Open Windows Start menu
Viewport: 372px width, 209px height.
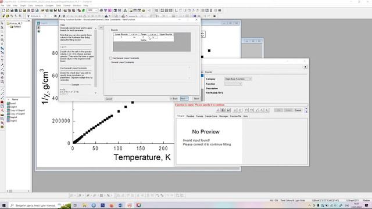(x=4, y=205)
